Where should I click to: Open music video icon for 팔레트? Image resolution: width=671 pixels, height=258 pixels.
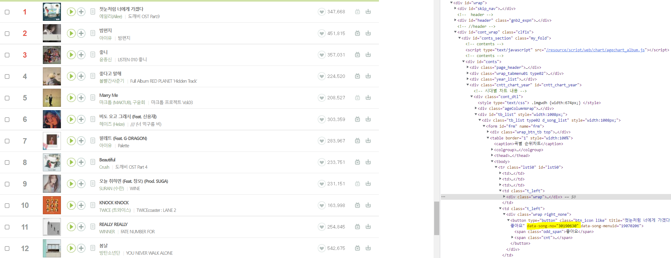pos(358,141)
